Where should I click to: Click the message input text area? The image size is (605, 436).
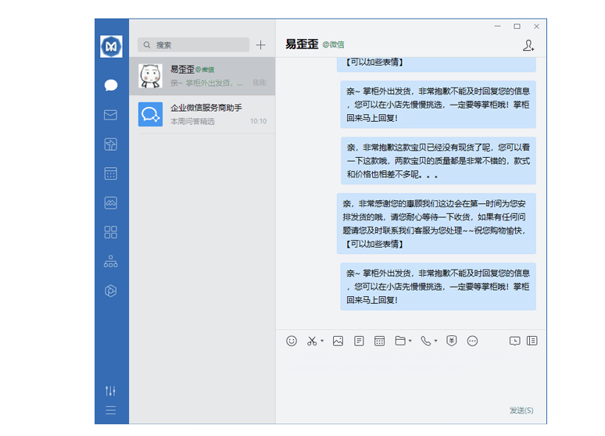[411, 378]
